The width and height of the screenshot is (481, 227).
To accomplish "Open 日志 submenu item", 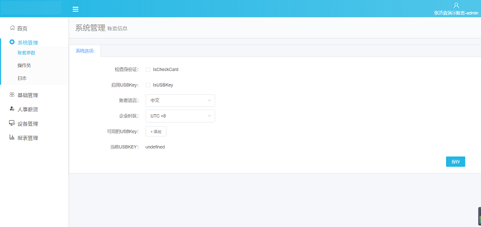I will pyautogui.click(x=22, y=79).
